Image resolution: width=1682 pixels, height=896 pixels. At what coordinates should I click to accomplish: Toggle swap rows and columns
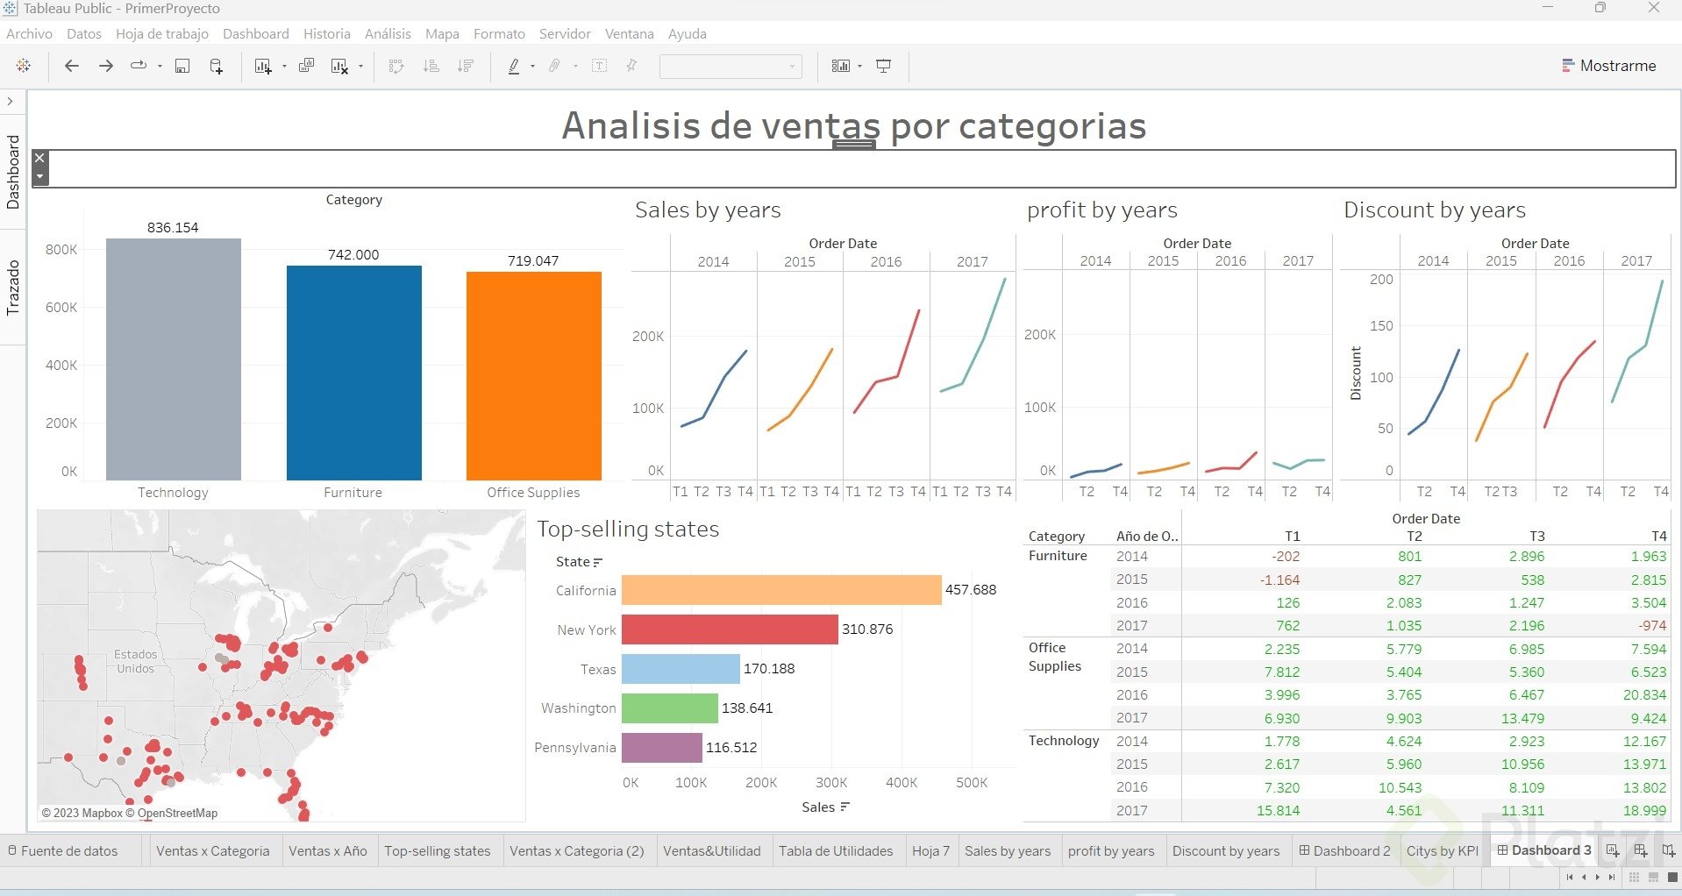tap(397, 66)
